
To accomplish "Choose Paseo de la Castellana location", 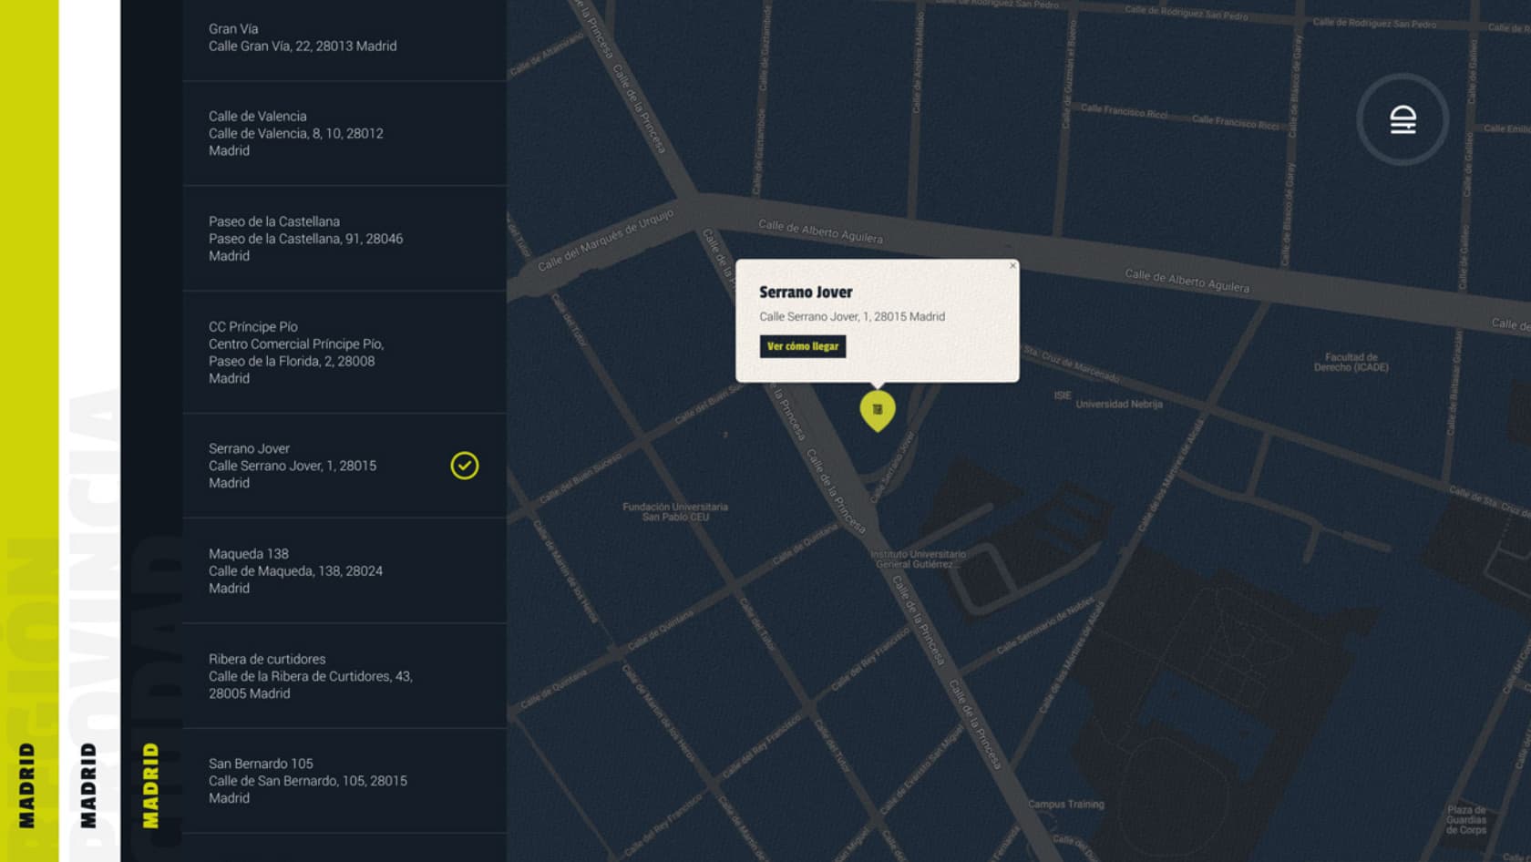I will (344, 239).
